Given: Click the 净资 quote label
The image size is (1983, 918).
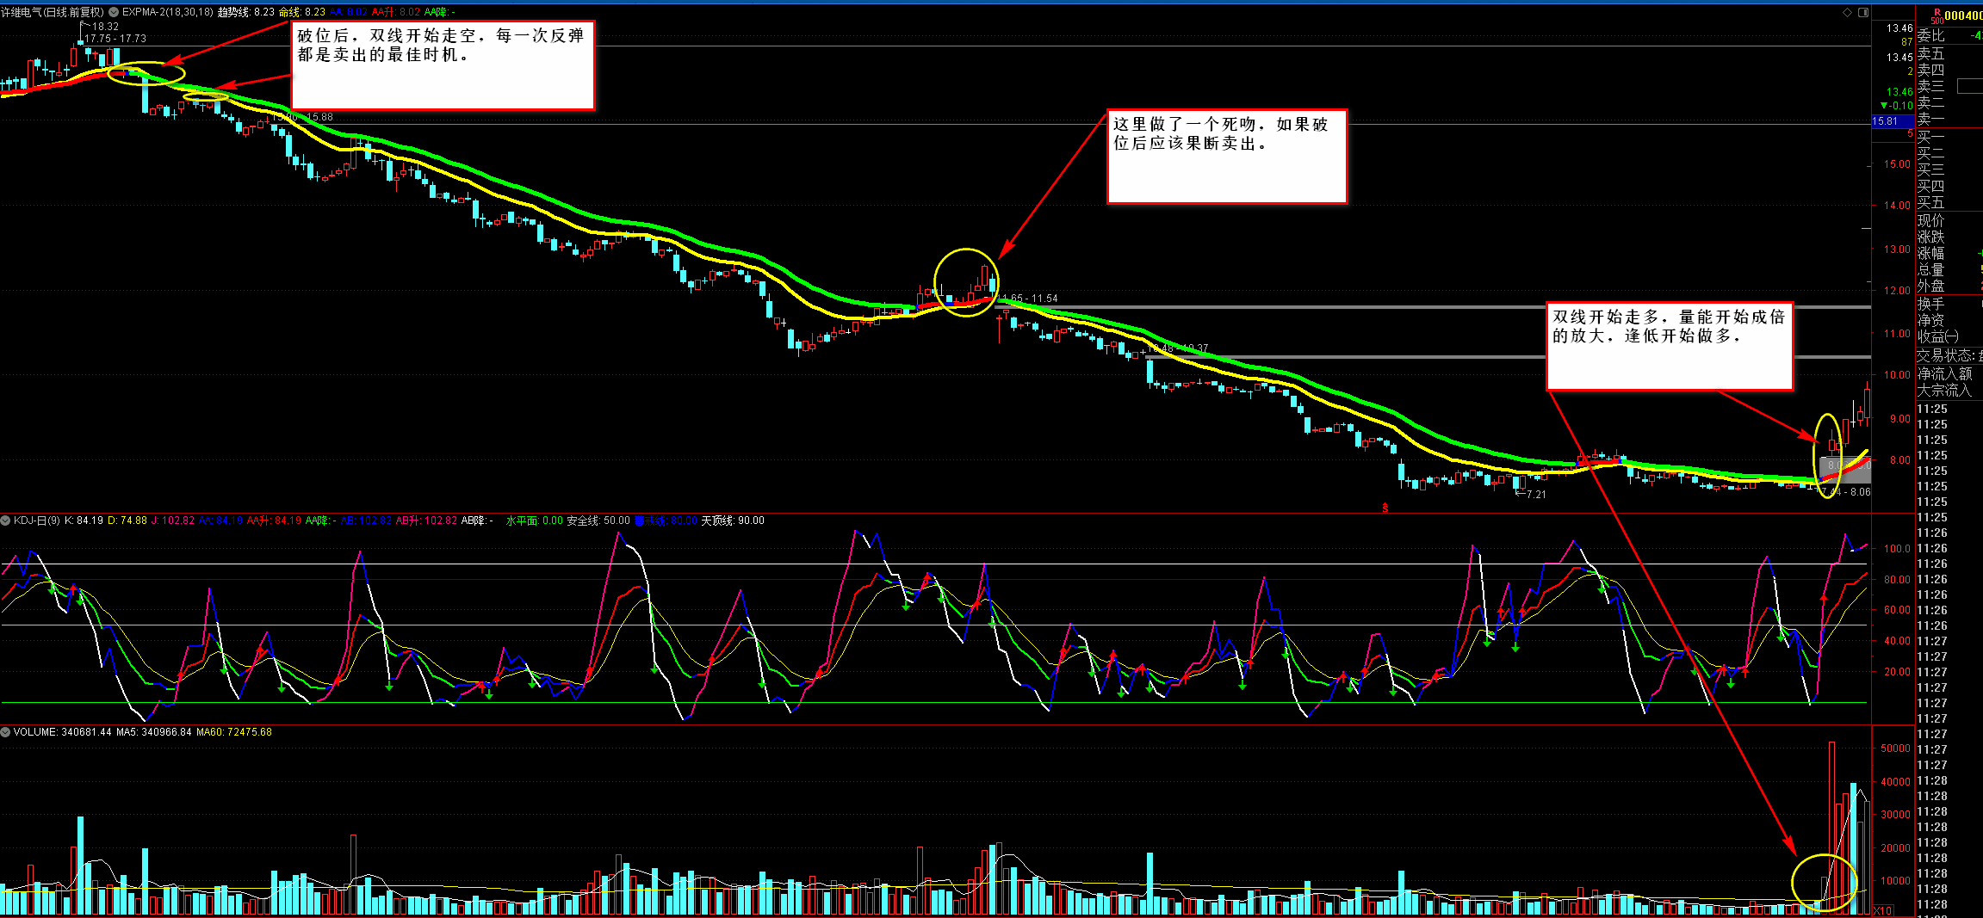Looking at the screenshot, I should pos(1931,319).
